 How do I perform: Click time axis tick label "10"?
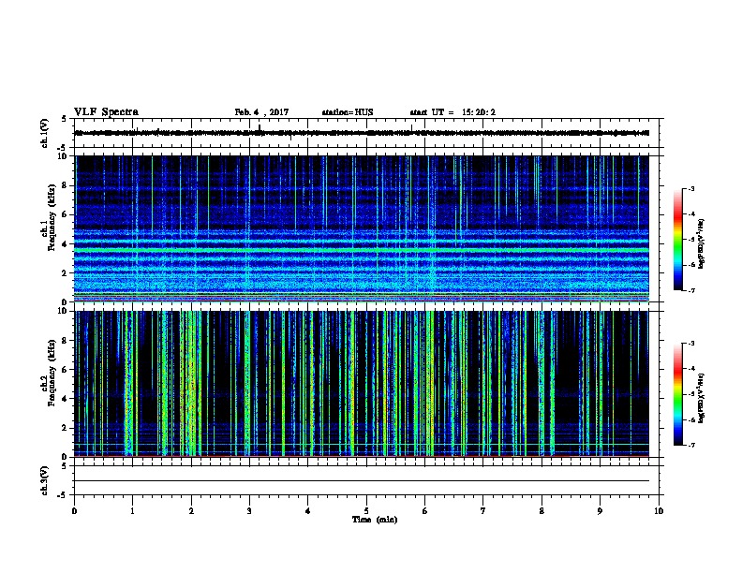659,511
